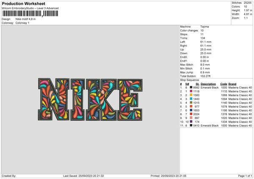Click 'Emerald Black' in stop row 11
Viewport: 254px width, 179px height.
tap(210, 125)
